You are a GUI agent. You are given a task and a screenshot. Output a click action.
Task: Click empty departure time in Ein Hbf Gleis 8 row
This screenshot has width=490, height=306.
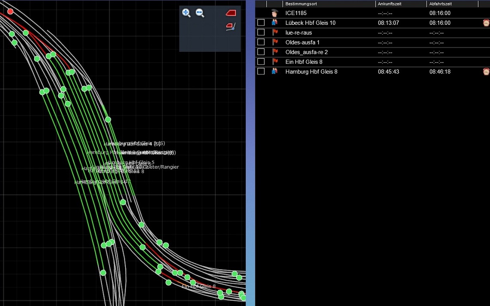(436, 62)
